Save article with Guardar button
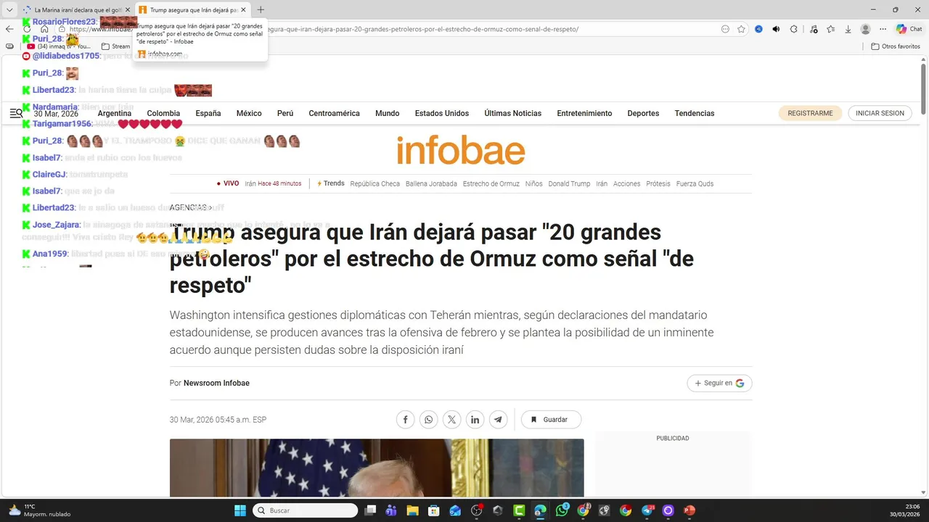Screen dimensions: 929x522 click(x=551, y=419)
